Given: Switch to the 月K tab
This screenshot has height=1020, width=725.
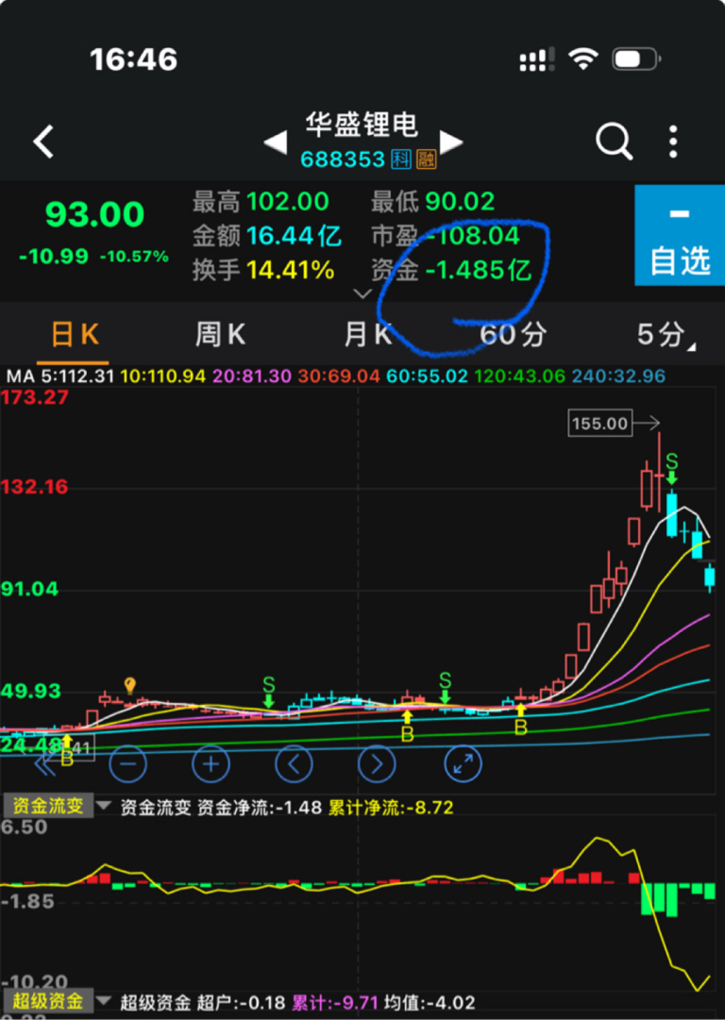Looking at the screenshot, I should coord(367,334).
